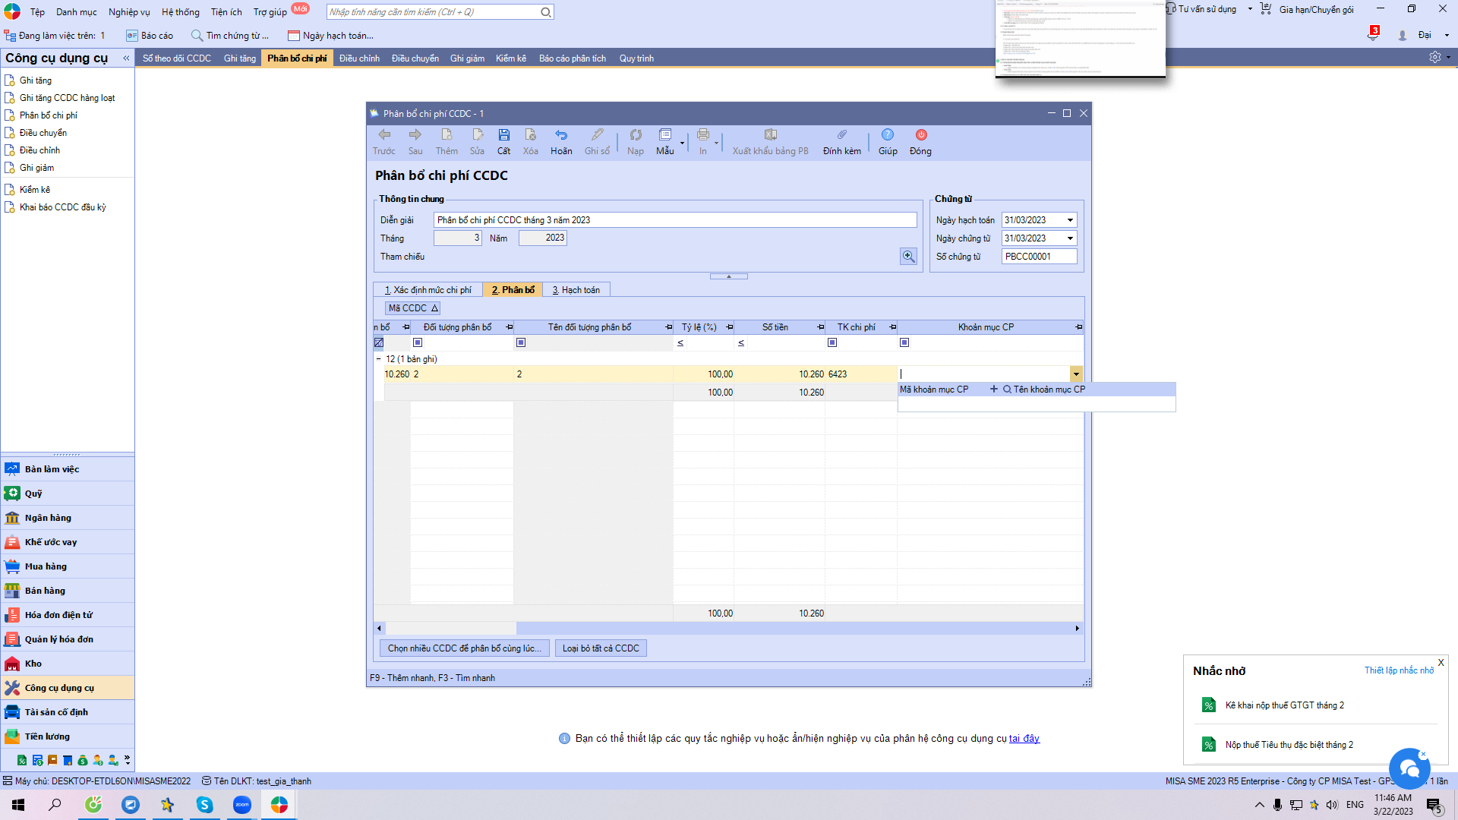Viewport: 1458px width, 820px height.
Task: Collapse group 12 (1 bản ghi)
Action: [x=379, y=359]
